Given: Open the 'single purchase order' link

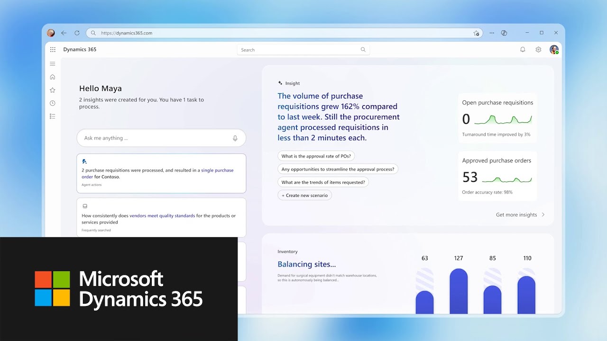Looking at the screenshot, I should [x=157, y=173].
